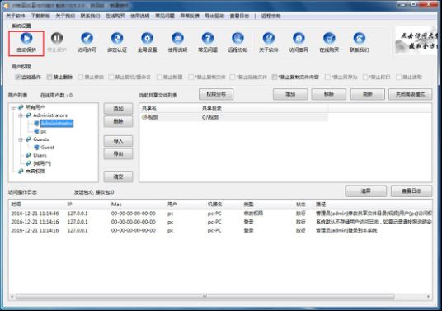
Task: Click the 关于软件 toolbar icon
Action: 269,38
